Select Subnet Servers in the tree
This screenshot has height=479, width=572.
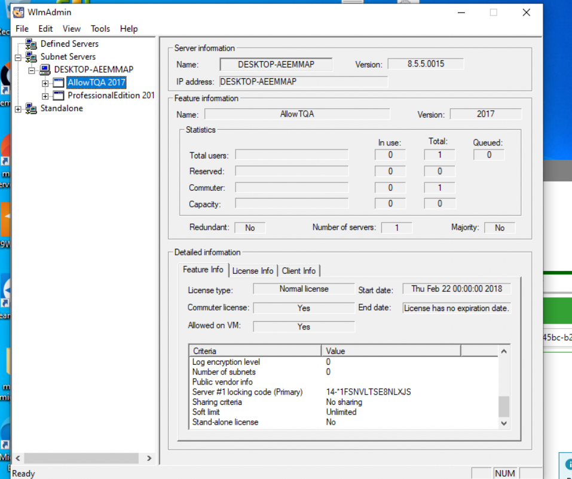pos(68,57)
